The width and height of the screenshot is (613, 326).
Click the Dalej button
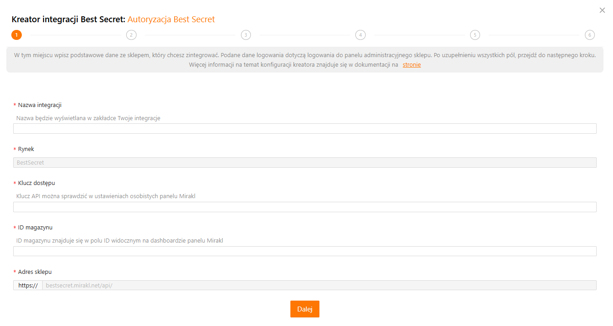click(304, 309)
